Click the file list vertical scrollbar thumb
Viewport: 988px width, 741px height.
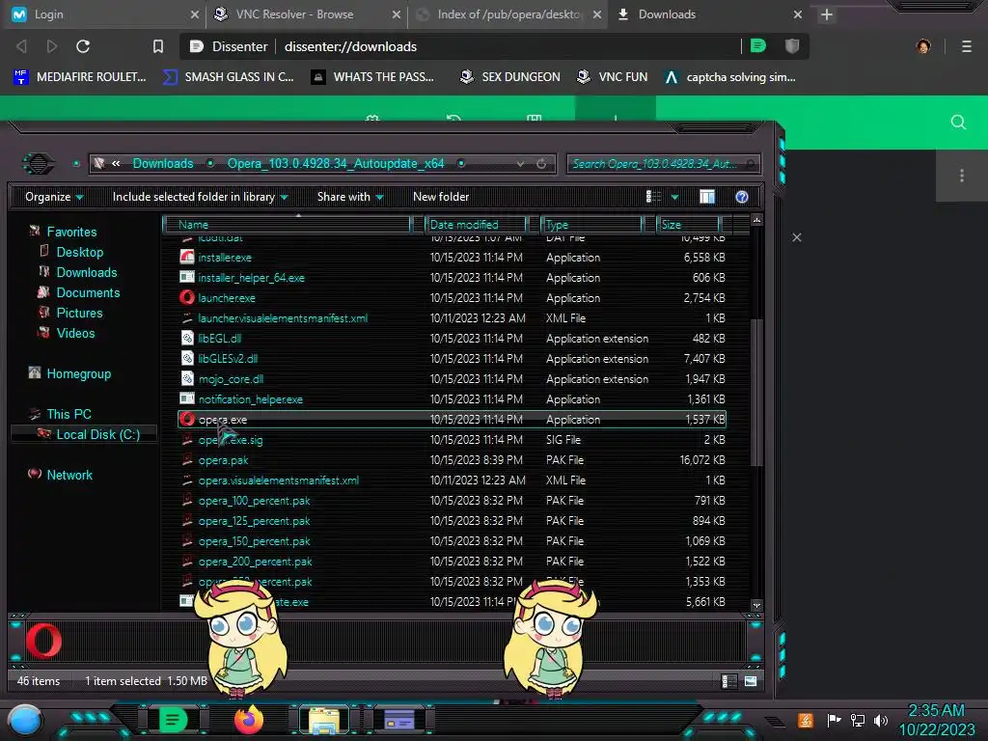pyautogui.click(x=756, y=394)
